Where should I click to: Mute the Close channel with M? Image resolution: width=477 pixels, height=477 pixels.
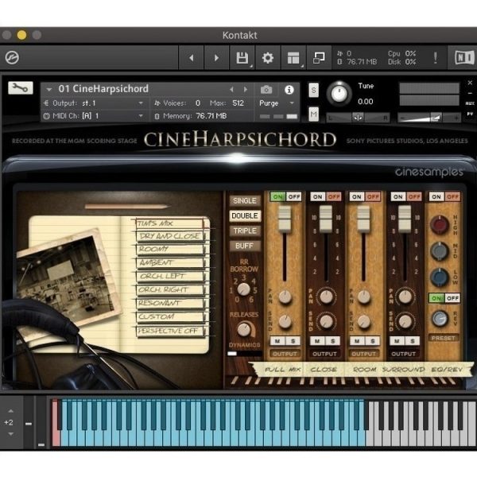tap(317, 341)
